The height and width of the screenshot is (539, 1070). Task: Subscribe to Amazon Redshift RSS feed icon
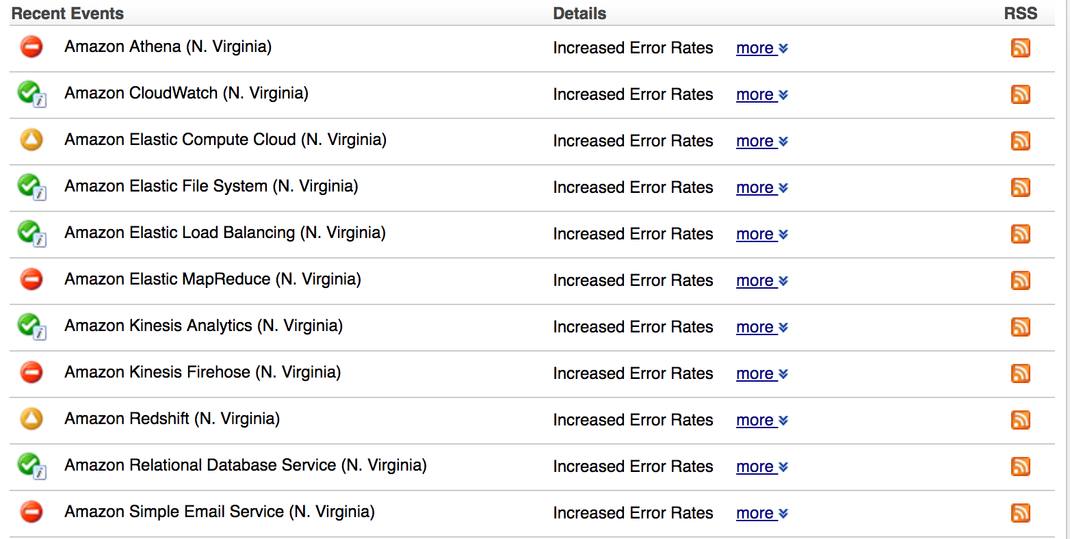click(x=1020, y=420)
